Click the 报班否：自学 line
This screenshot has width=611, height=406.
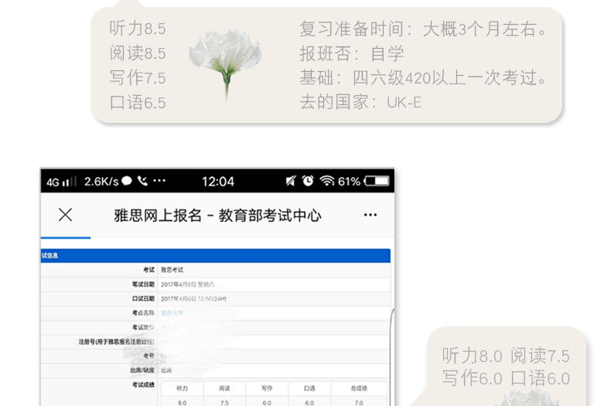pos(352,53)
